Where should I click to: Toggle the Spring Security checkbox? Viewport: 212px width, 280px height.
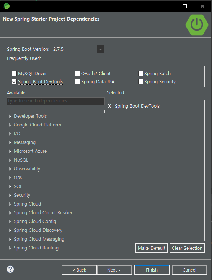tap(140, 82)
